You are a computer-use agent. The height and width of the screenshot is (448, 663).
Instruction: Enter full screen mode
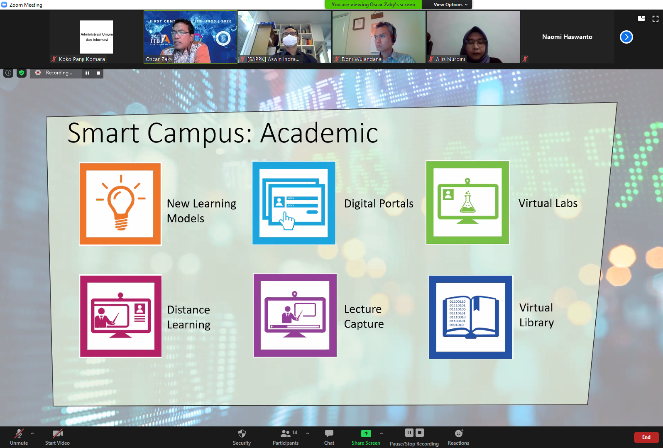pyautogui.click(x=656, y=18)
